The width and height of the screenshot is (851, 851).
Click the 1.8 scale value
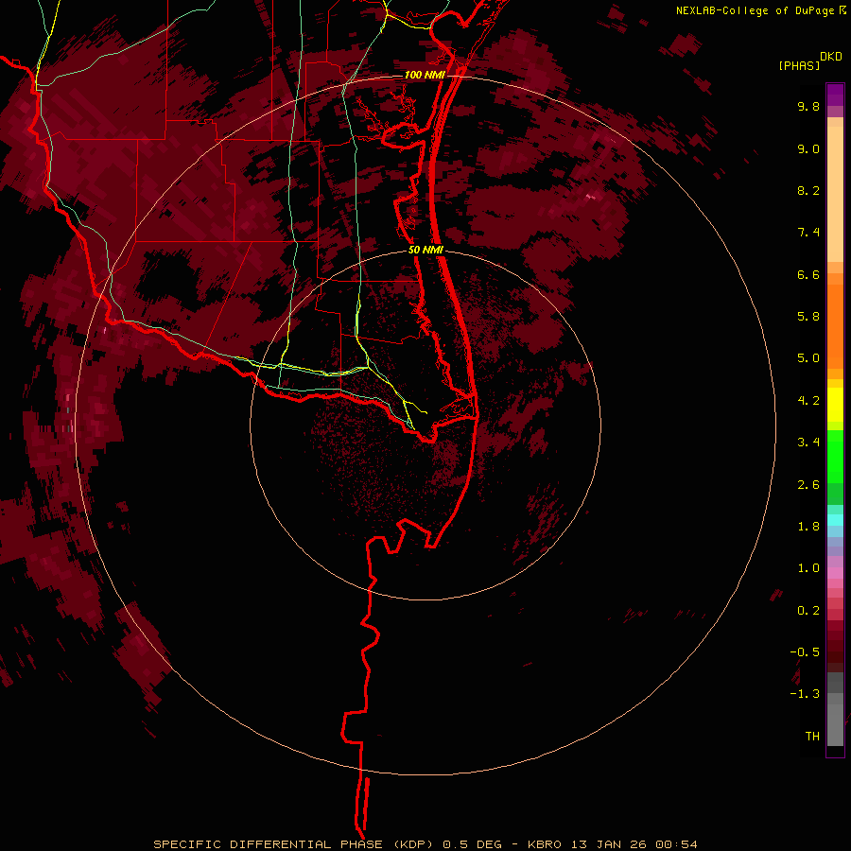tap(808, 527)
